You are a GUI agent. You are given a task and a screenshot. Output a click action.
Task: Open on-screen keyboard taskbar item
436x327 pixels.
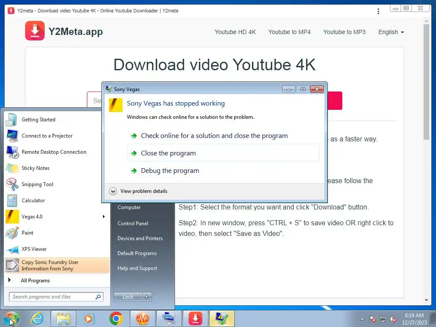[169, 318]
